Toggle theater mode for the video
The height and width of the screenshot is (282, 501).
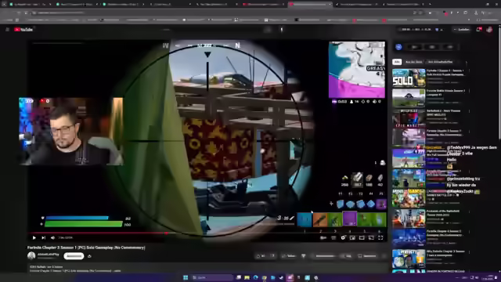point(362,238)
